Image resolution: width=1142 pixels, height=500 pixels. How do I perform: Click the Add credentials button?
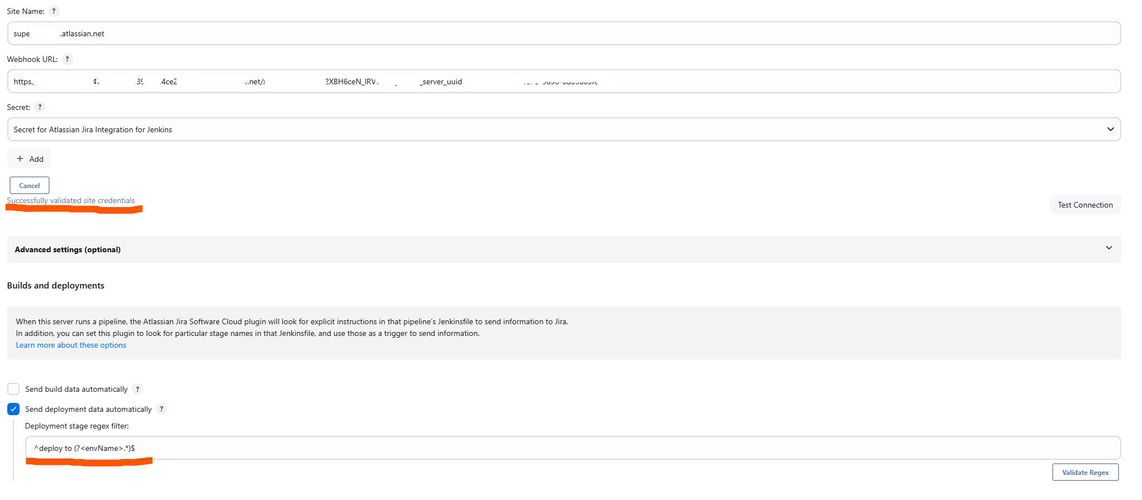(x=30, y=159)
